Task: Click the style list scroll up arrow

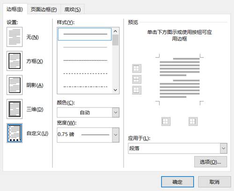Action: coord(116,31)
